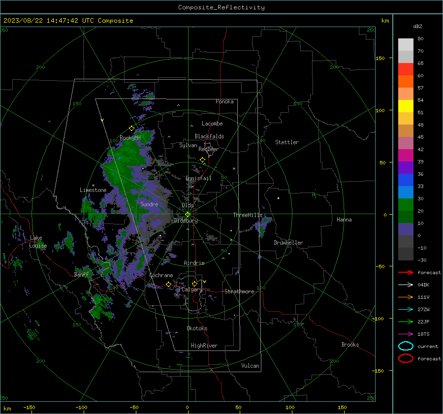Click the RedDeer city label
This screenshot has height=414, width=443.
209,149
